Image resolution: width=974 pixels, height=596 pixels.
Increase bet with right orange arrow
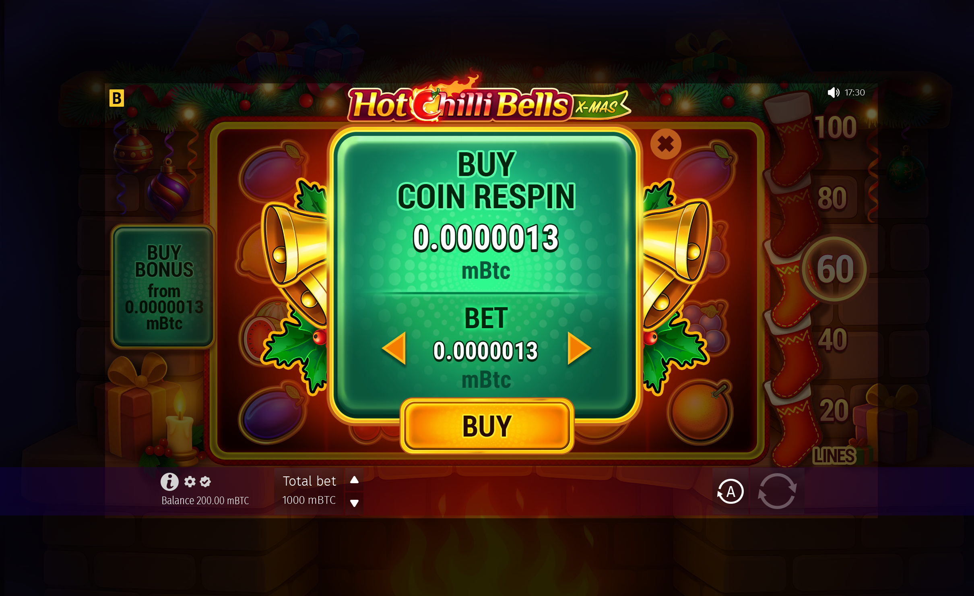point(579,348)
